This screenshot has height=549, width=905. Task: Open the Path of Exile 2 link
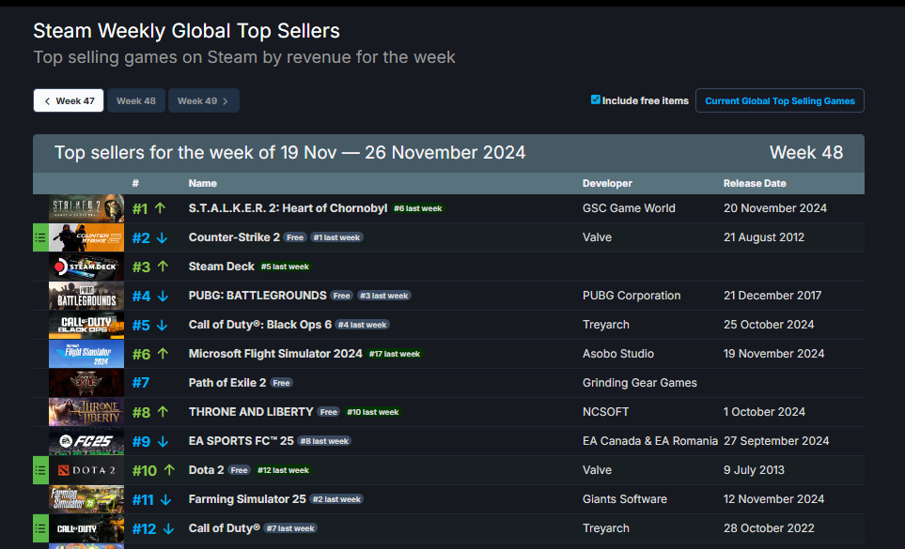(x=227, y=383)
